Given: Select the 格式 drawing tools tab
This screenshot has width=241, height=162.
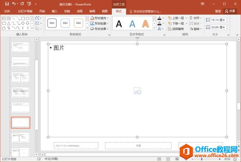Looking at the screenshot, I should click(x=119, y=11).
